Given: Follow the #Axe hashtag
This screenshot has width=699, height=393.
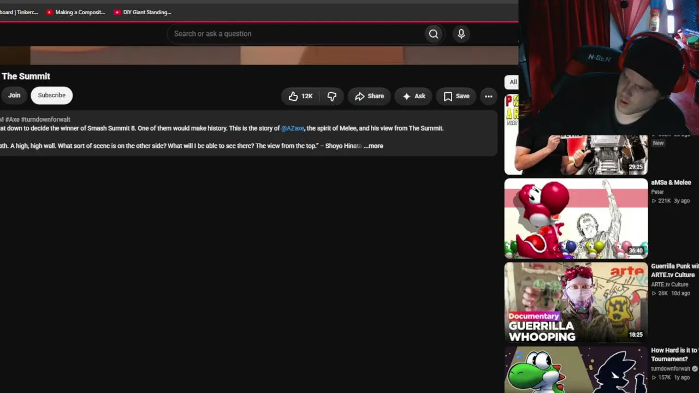Looking at the screenshot, I should click(x=12, y=119).
